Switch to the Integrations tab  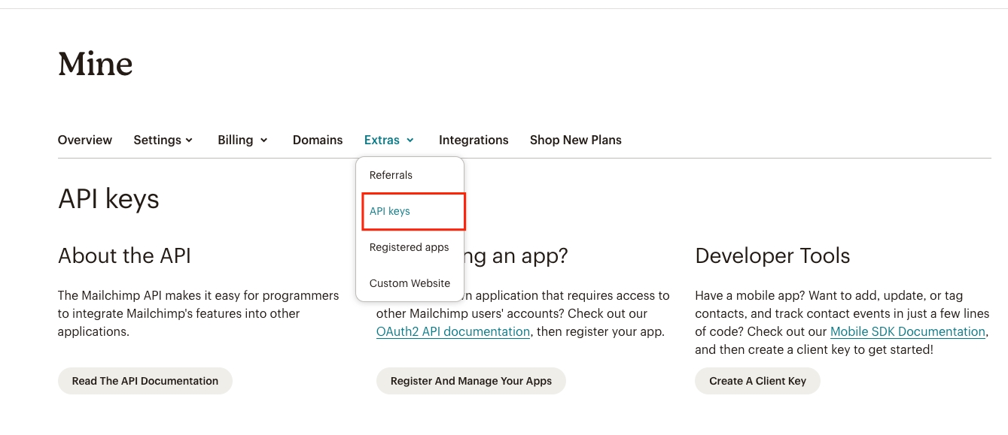(x=474, y=140)
